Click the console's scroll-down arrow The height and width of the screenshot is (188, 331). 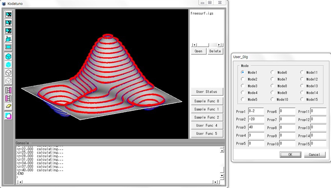(222, 175)
